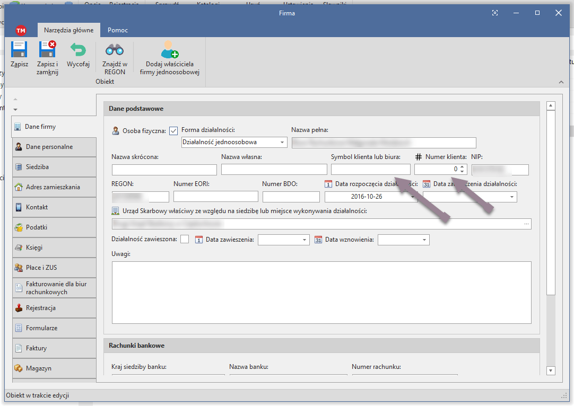
Task: Increase Numer klienta with up spinner
Action: (x=462, y=167)
